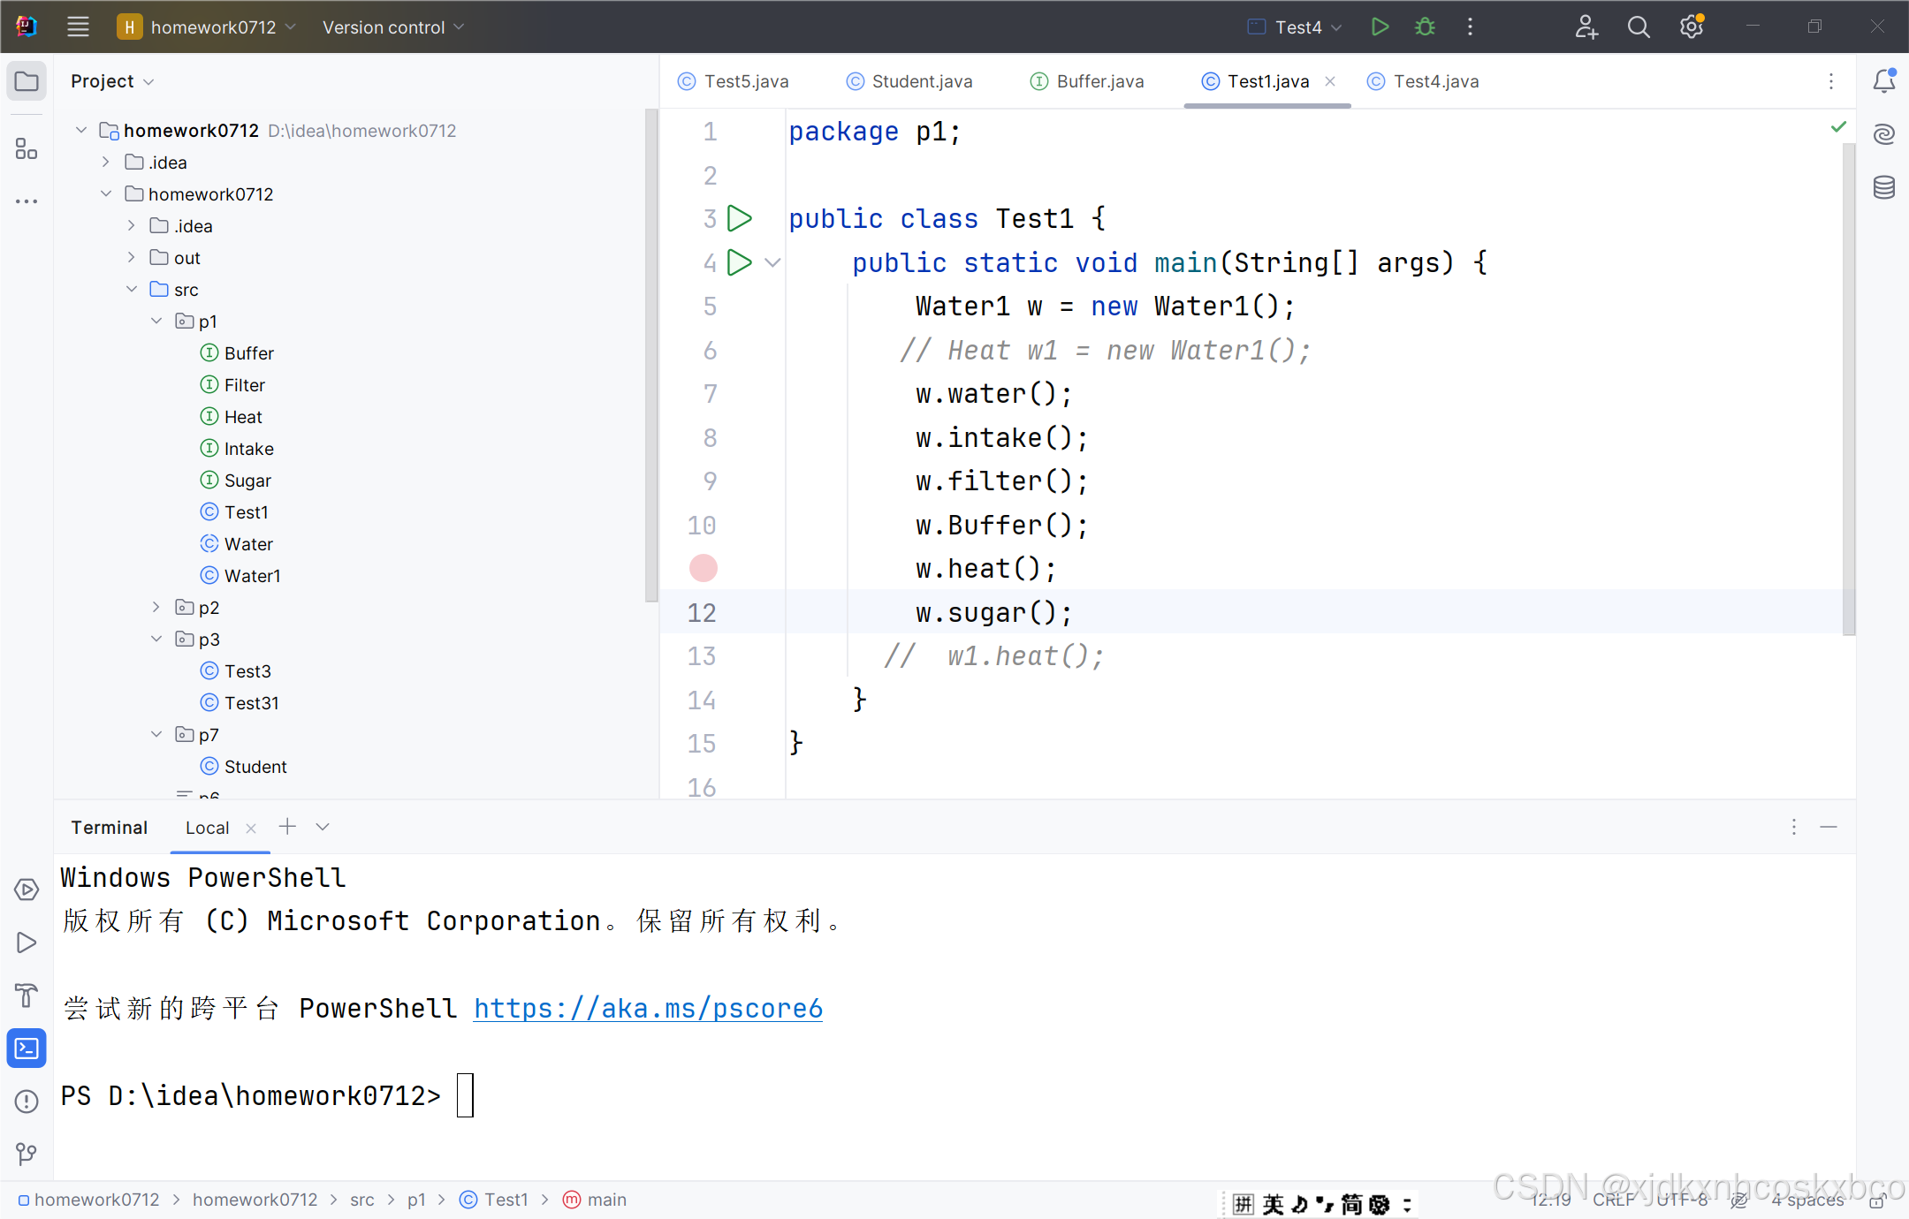Open the Version control menu

click(x=392, y=26)
